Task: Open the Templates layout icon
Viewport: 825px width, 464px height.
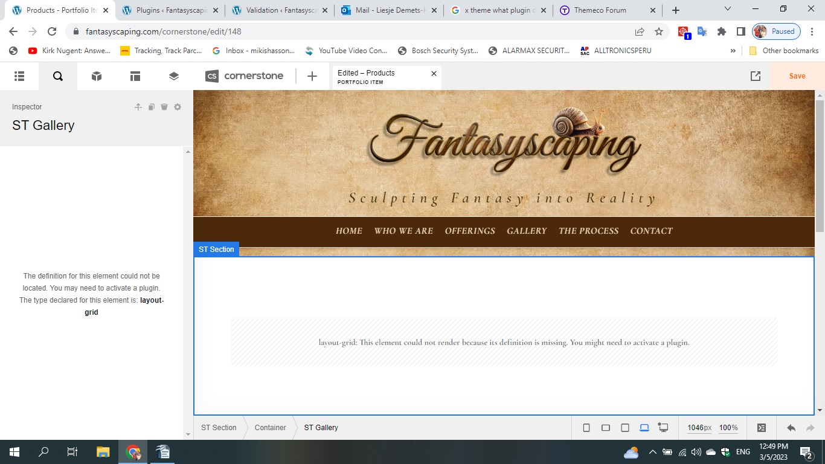Action: (x=135, y=76)
